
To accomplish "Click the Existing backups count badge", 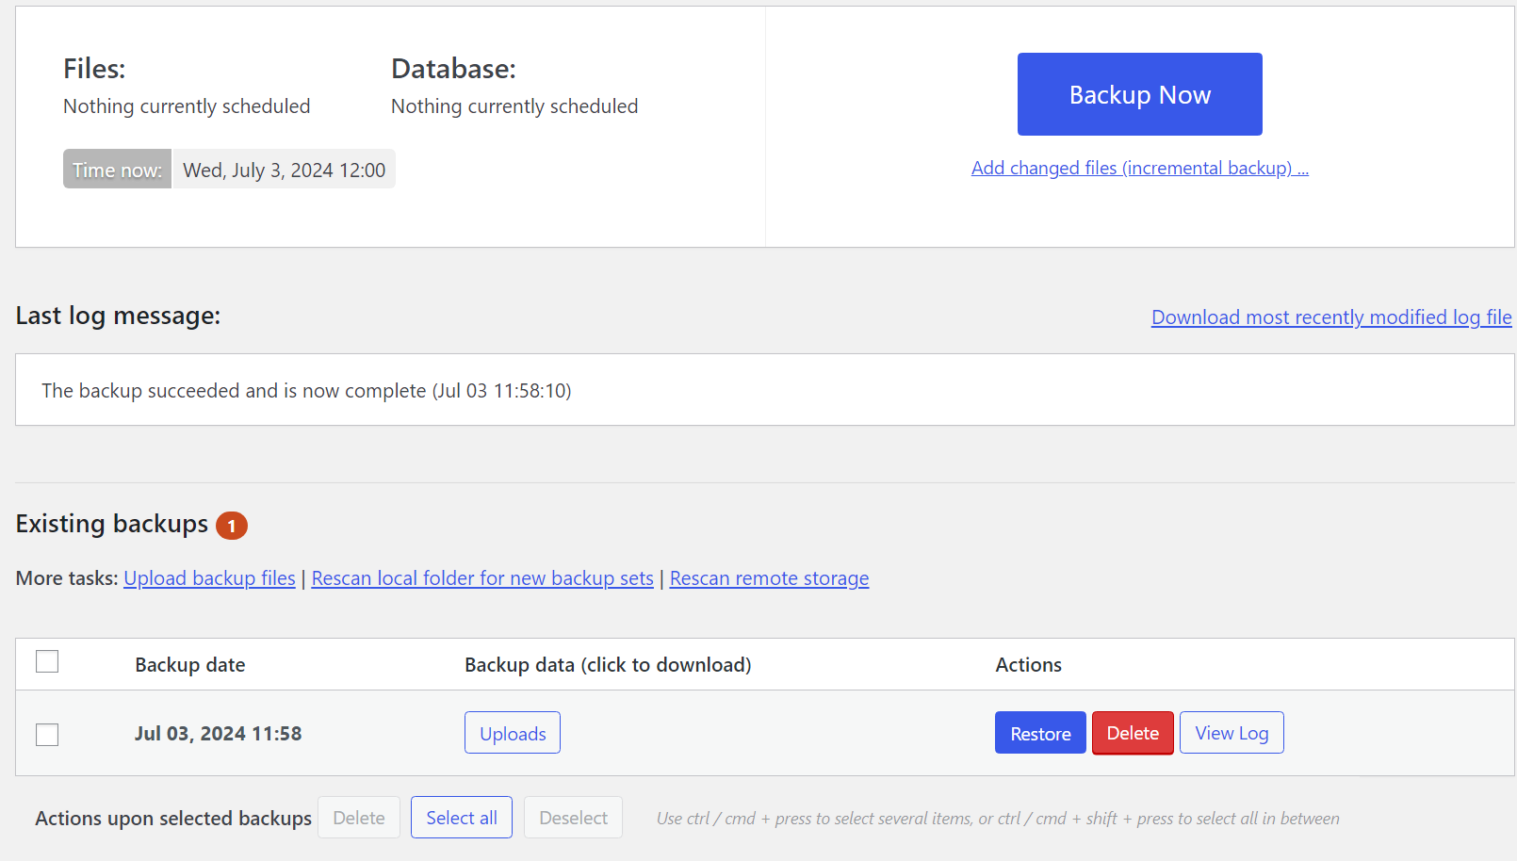I will coord(232,526).
